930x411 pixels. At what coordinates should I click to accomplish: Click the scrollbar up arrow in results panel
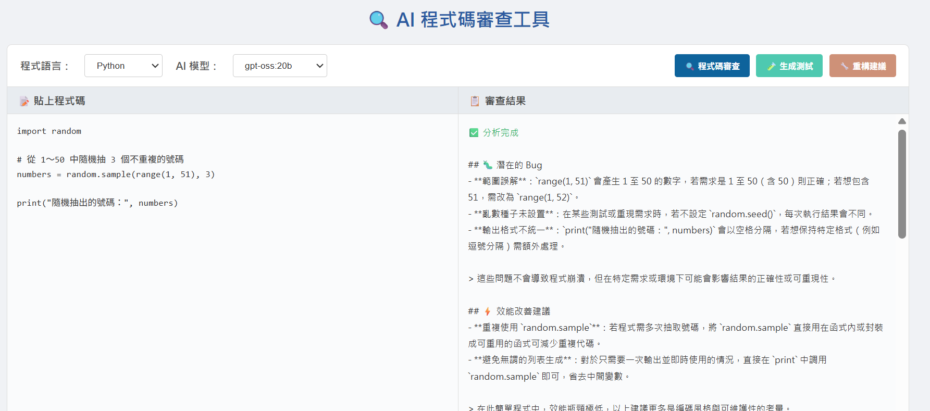click(902, 121)
